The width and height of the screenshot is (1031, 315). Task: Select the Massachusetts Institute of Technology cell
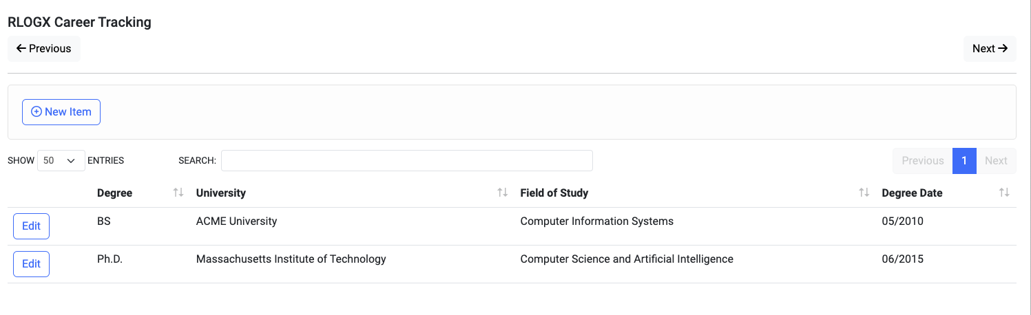(291, 259)
